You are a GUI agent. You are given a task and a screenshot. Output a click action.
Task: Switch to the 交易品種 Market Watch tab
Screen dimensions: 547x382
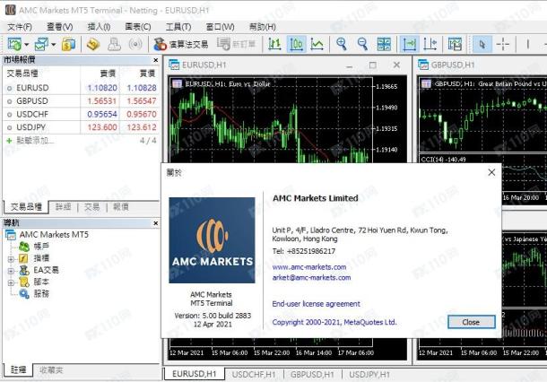[x=26, y=207]
